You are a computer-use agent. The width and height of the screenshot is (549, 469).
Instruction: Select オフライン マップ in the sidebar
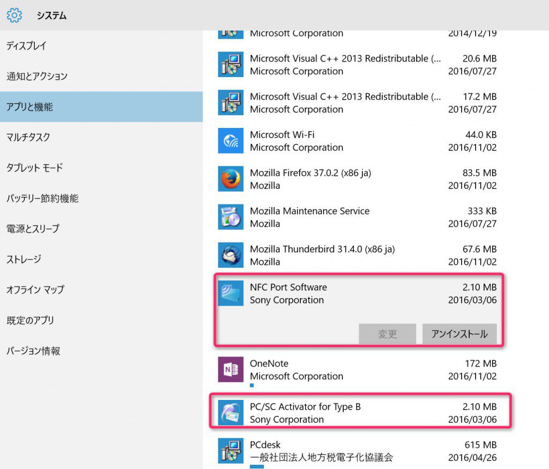(101, 290)
